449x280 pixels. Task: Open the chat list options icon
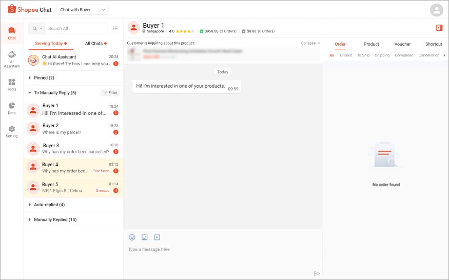coord(115,28)
